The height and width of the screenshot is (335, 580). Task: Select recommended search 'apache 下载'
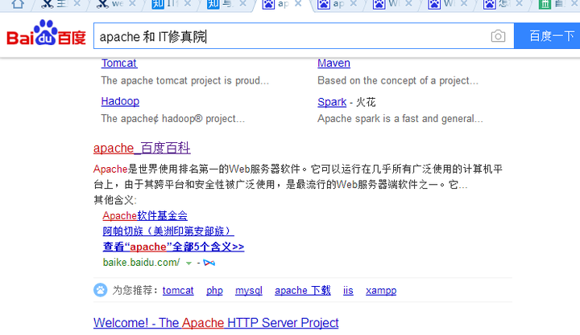[x=303, y=290]
